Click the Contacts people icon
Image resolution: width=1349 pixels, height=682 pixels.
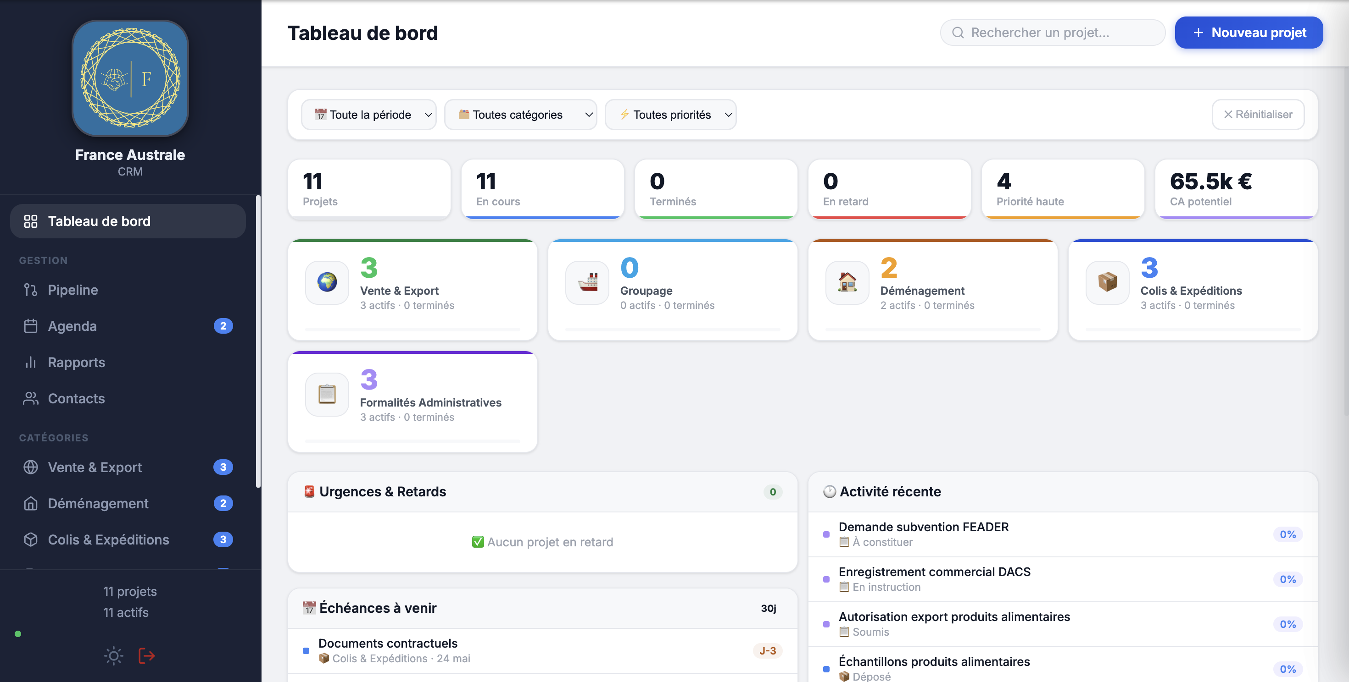(x=31, y=399)
